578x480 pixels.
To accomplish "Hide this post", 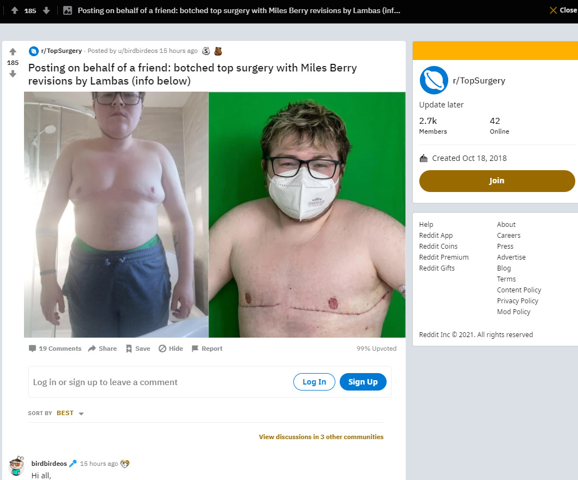I will tap(171, 349).
